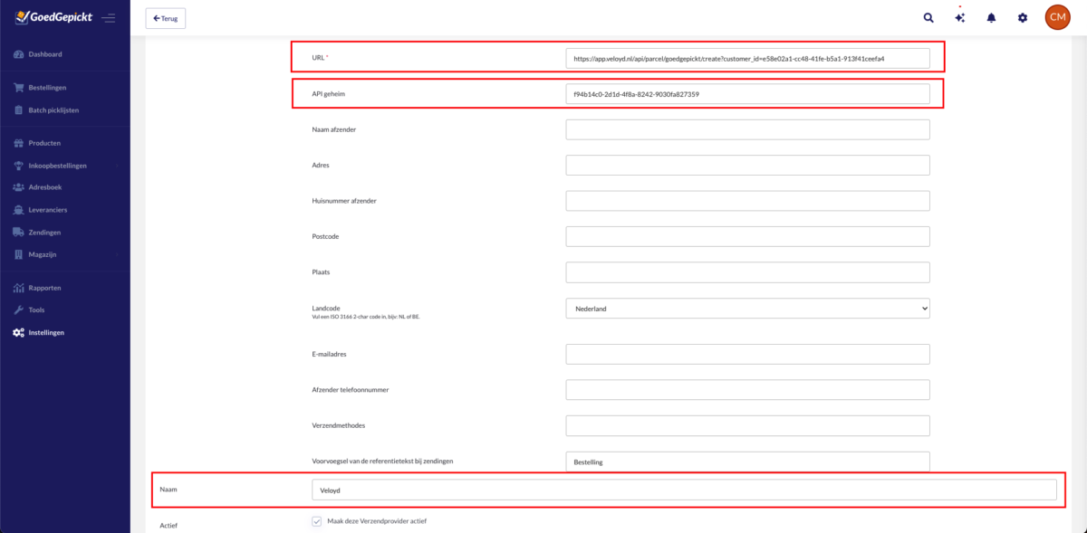Open Rapporten in the sidebar
This screenshot has height=533, width=1087.
44,288
